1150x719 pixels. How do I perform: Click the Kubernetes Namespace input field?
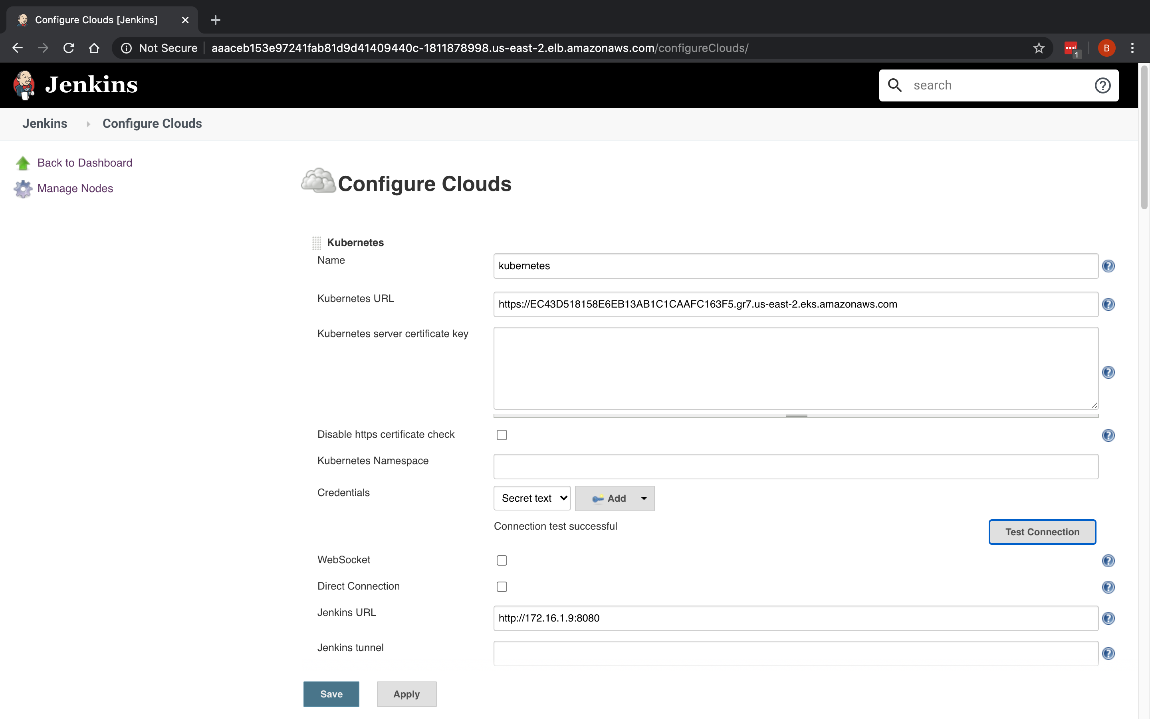pyautogui.click(x=796, y=467)
